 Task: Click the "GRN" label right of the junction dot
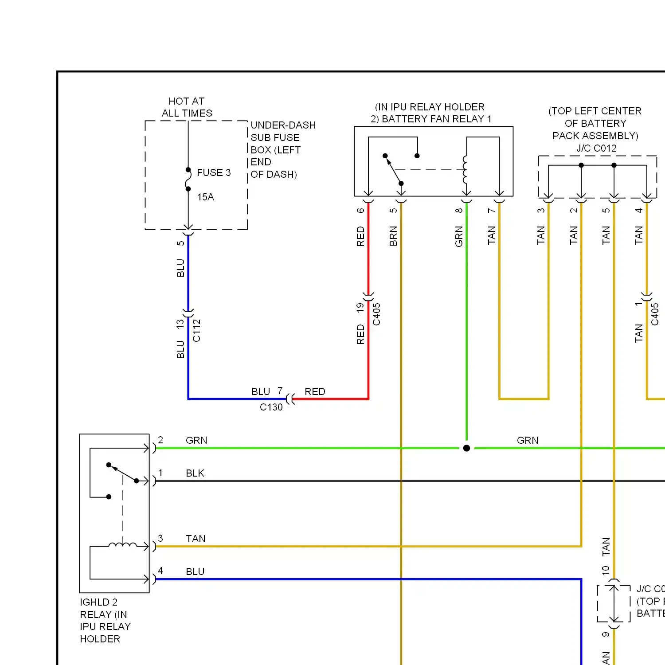[x=528, y=440]
